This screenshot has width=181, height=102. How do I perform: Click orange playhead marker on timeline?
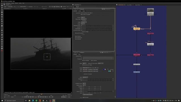click(x=42, y=94)
